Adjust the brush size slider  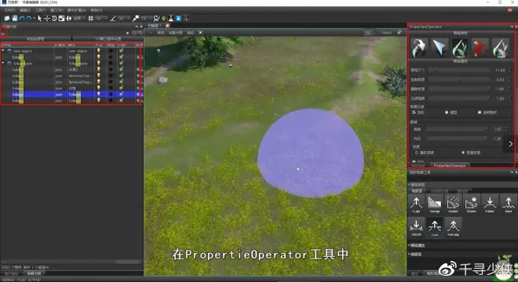pyautogui.click(x=459, y=70)
